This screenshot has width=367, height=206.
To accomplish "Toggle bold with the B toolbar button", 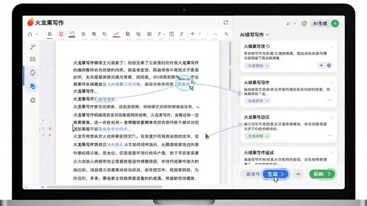I will coord(49,34).
